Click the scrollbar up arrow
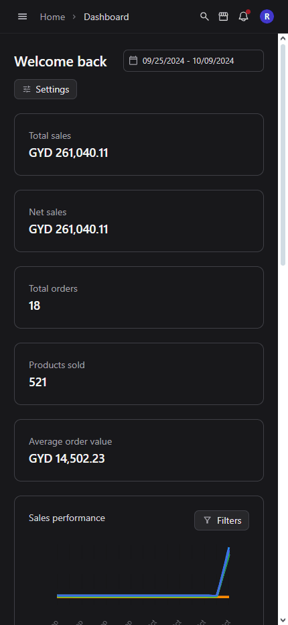The height and width of the screenshot is (625, 288). (283, 39)
